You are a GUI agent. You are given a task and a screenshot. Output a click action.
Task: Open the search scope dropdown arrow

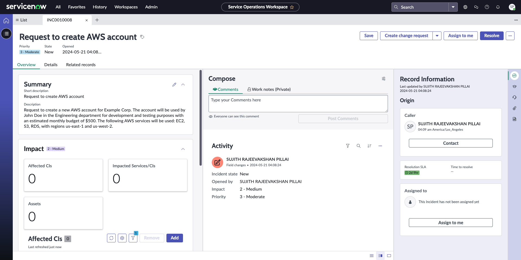453,7
